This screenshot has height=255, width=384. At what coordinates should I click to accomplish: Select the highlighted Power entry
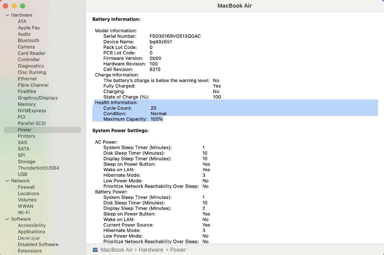click(x=43, y=130)
